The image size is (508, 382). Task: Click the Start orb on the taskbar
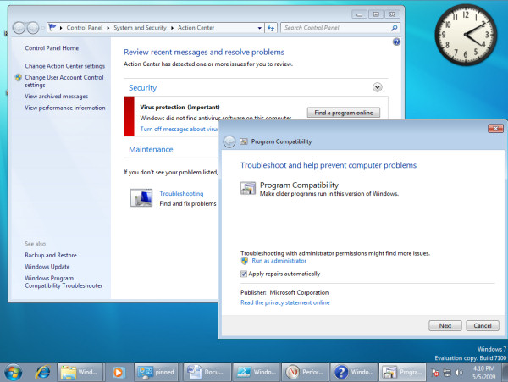click(x=13, y=373)
